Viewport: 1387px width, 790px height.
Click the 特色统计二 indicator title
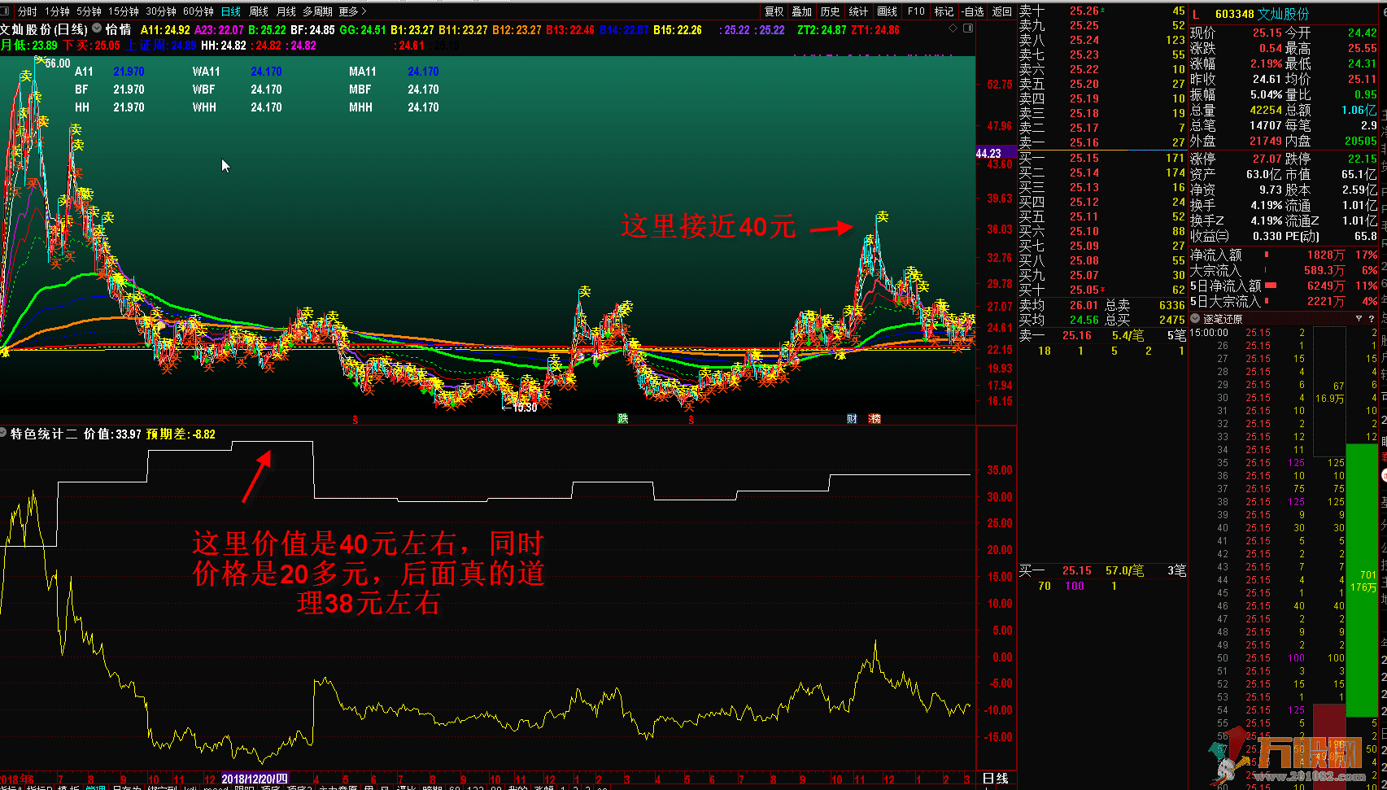[44, 434]
